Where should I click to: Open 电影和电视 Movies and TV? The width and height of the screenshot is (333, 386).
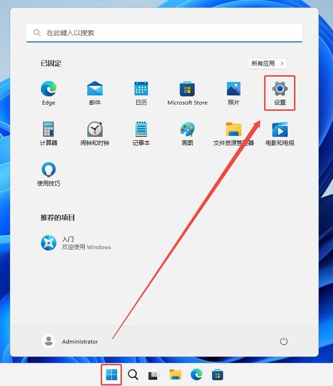coord(280,133)
